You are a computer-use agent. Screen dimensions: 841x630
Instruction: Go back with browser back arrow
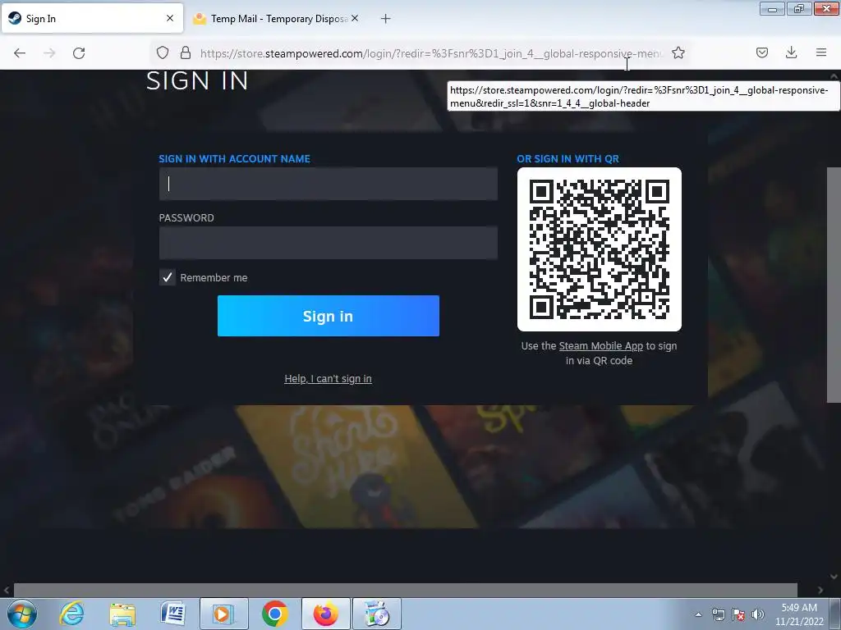[x=20, y=53]
